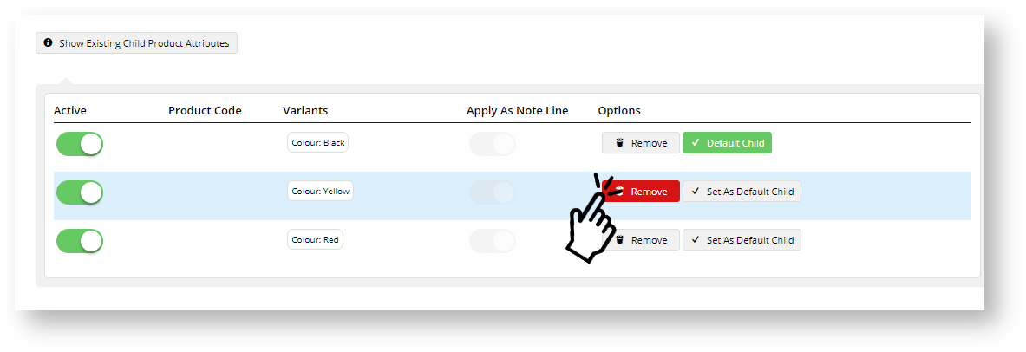
Task: Click the Options column header
Action: (619, 111)
